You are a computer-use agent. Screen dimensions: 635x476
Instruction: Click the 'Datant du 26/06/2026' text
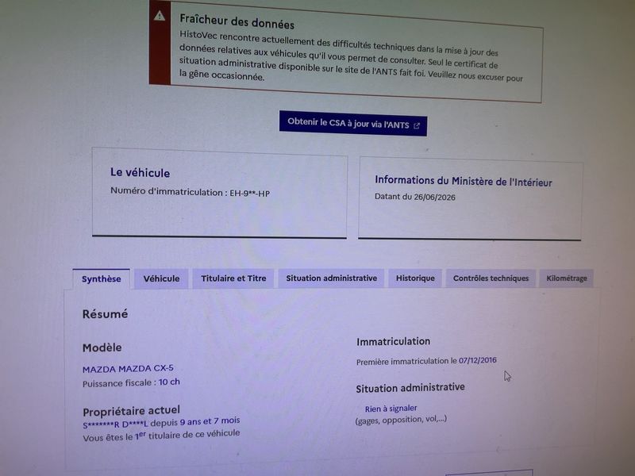414,197
